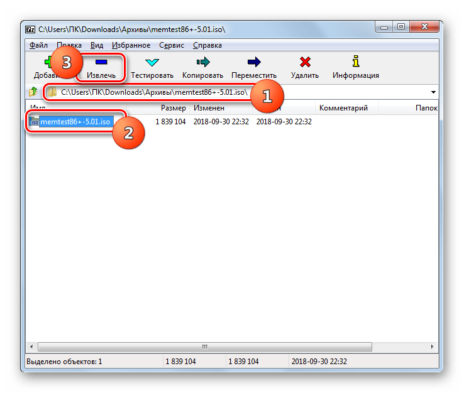Viewport: 464px width, 393px height.
Task: Click the Copy (Копировать) toolbar icon
Action: (203, 62)
